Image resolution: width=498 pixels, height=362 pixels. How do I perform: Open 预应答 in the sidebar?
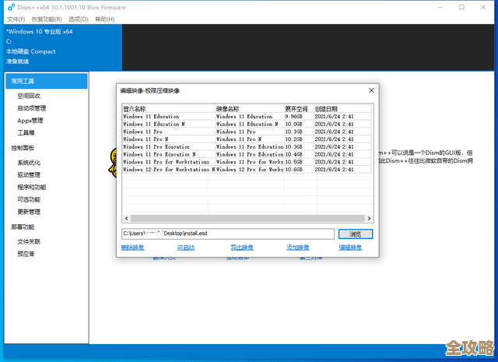[x=26, y=254]
